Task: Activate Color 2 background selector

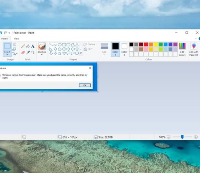Action: pyautogui.click(x=124, y=49)
